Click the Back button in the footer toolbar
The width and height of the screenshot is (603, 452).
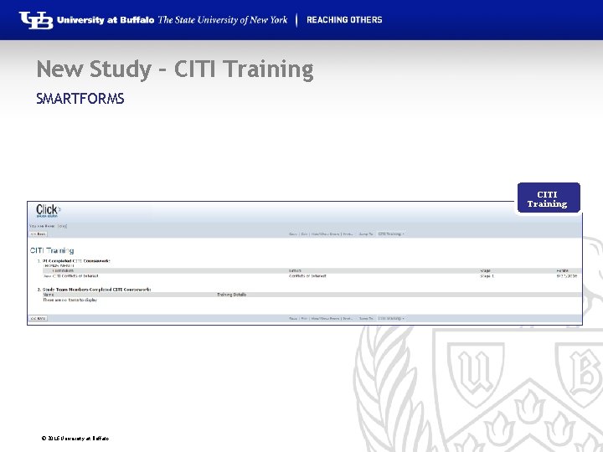coord(39,319)
